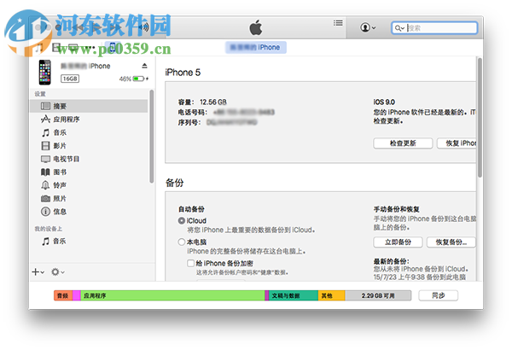This screenshot has width=512, height=350.
Task: Open the gear actions menu
Action: (57, 272)
